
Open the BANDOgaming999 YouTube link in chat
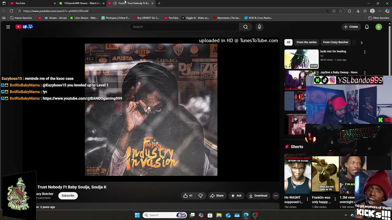[x=82, y=98]
